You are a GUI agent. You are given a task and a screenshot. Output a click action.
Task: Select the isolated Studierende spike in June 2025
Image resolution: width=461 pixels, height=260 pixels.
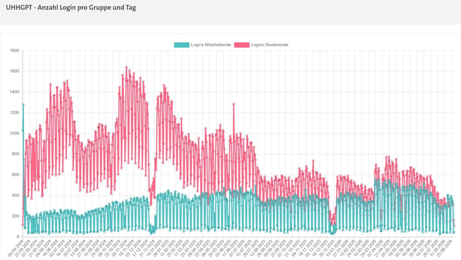pyautogui.click(x=234, y=104)
